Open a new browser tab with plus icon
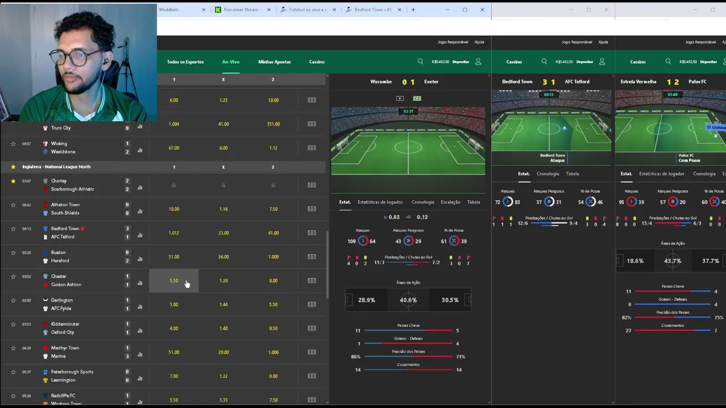Image resolution: width=726 pixels, height=408 pixels. [x=413, y=10]
